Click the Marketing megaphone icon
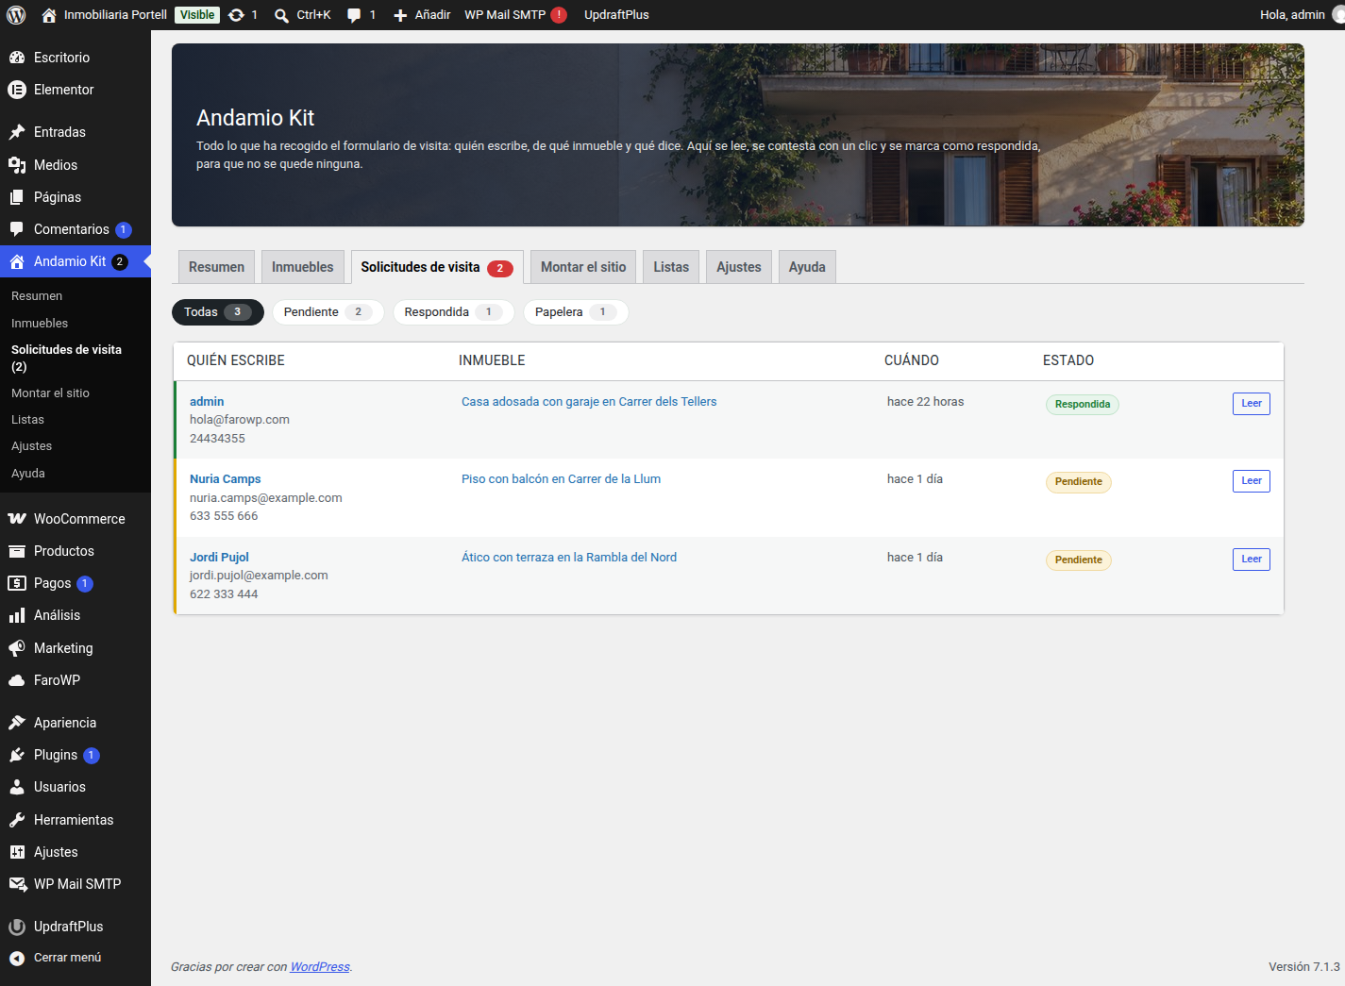Screen dimensions: 1345x986 pos(17,648)
